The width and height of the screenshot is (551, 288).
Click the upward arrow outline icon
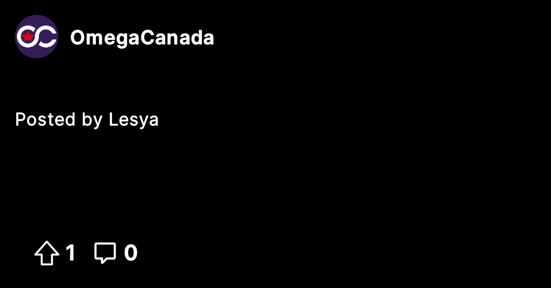pos(47,253)
